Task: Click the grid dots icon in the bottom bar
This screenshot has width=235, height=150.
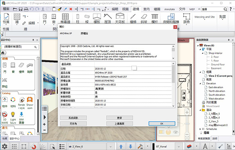Action: [x=14, y=146]
